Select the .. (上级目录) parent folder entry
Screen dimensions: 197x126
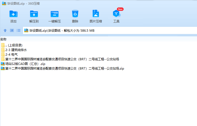12,45
